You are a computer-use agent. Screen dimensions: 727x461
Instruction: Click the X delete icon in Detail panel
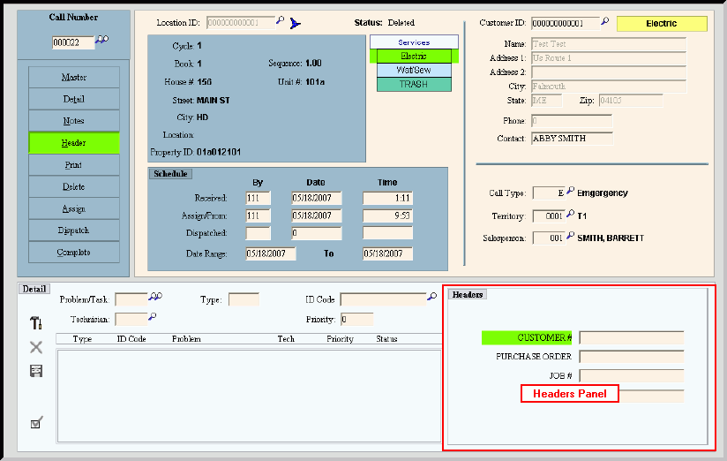36,347
